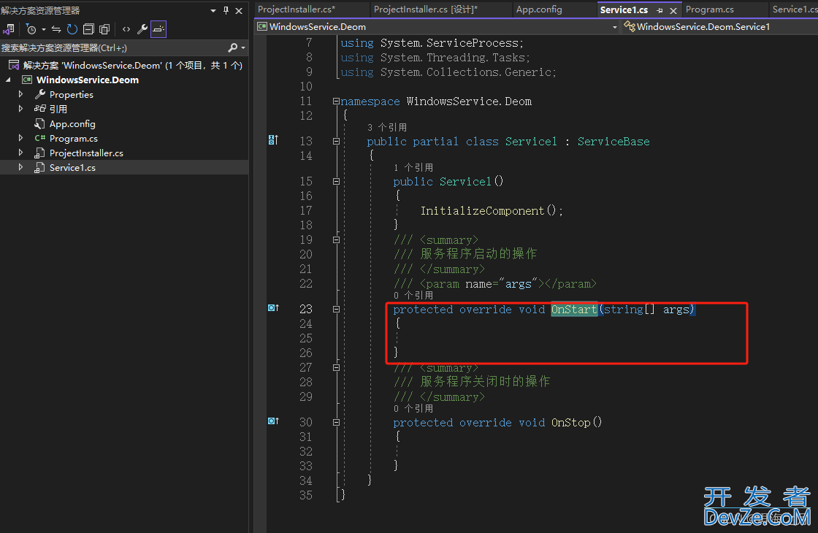Click the namespace name WindowsService.Deom in code
Viewport: 818px width, 533px height.
point(469,101)
